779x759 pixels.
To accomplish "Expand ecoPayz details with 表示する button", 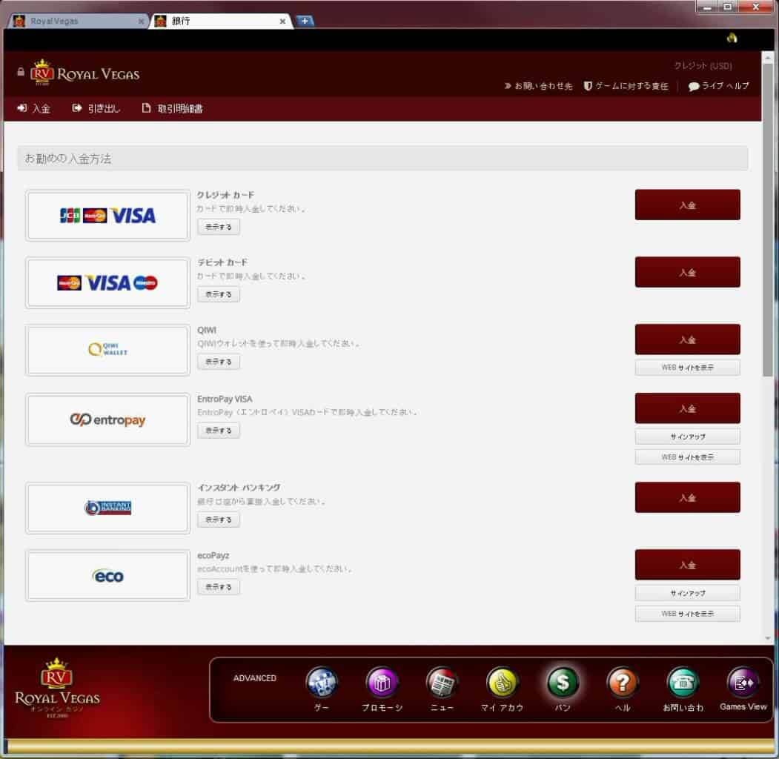I will coord(219,587).
